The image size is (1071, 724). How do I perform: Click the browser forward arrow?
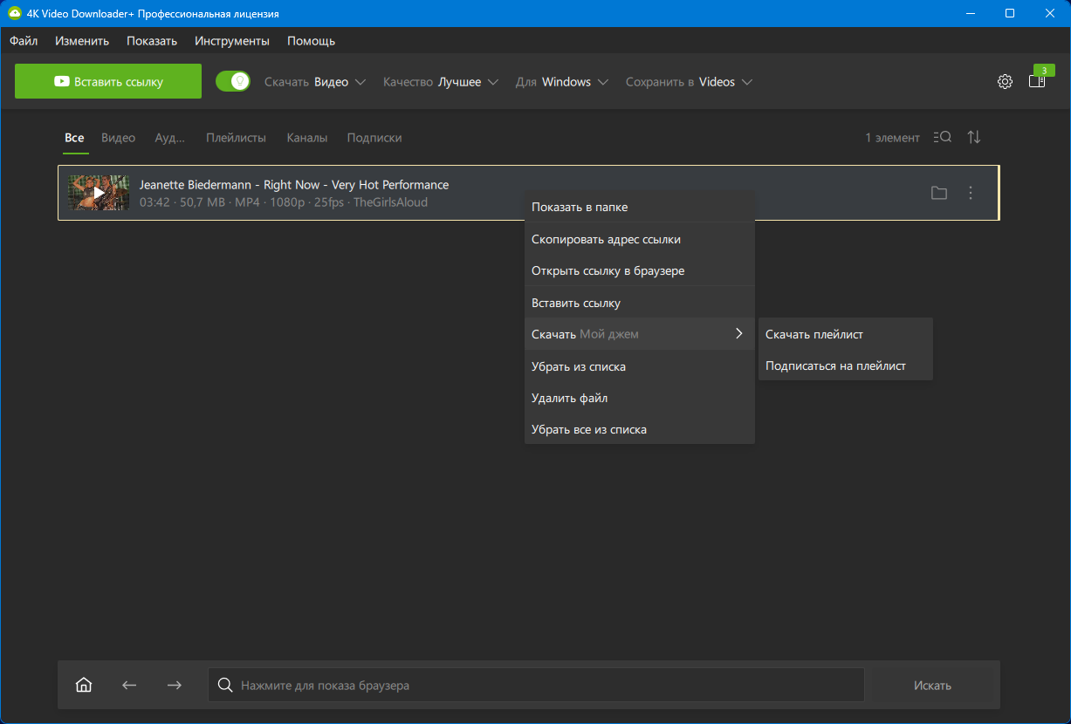click(x=175, y=685)
